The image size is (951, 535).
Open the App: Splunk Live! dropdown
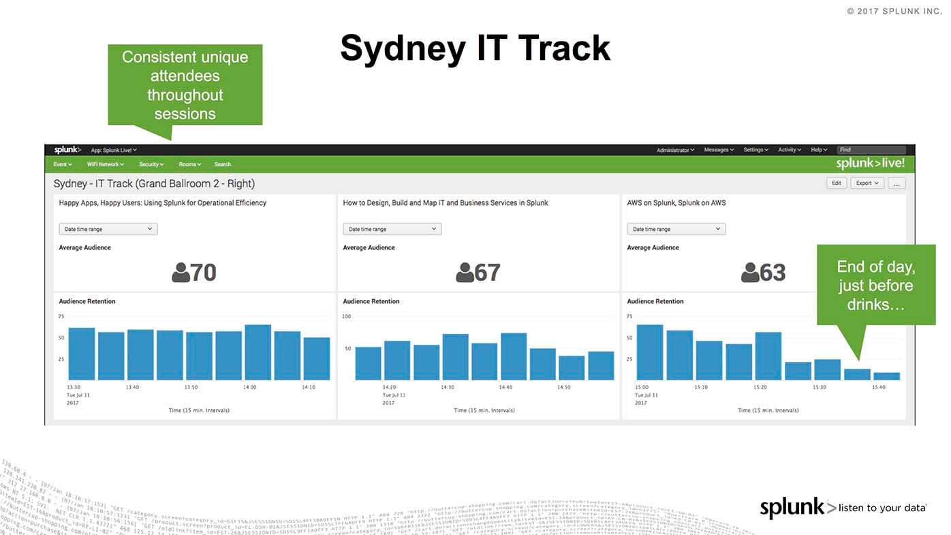114,150
